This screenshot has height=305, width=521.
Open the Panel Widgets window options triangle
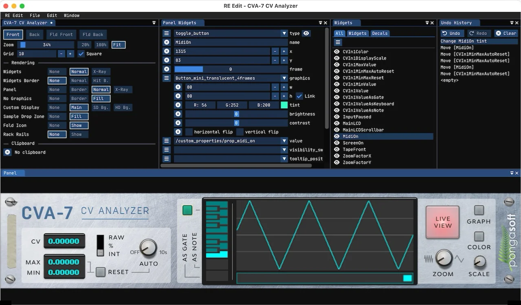321,23
